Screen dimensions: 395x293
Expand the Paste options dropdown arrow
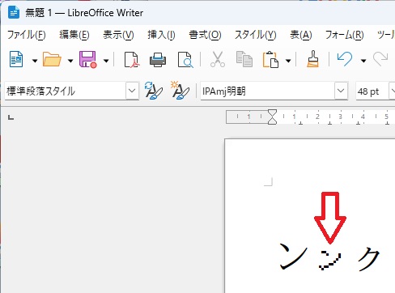coord(288,61)
